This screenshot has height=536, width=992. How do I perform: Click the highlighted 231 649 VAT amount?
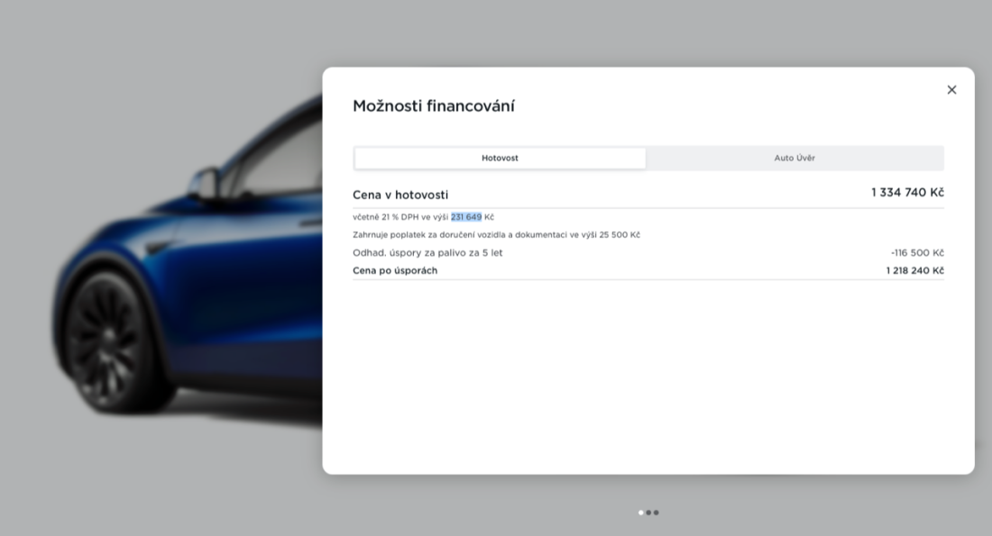point(466,217)
